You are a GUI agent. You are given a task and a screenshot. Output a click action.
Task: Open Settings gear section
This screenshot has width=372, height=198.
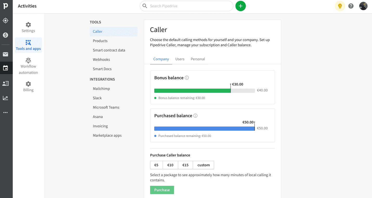[28, 28]
